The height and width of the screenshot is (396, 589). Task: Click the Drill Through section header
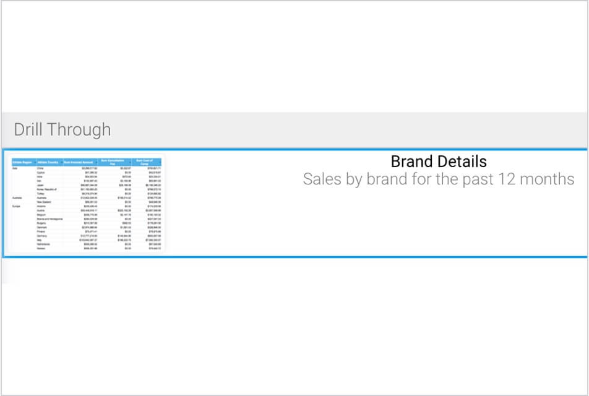click(62, 130)
